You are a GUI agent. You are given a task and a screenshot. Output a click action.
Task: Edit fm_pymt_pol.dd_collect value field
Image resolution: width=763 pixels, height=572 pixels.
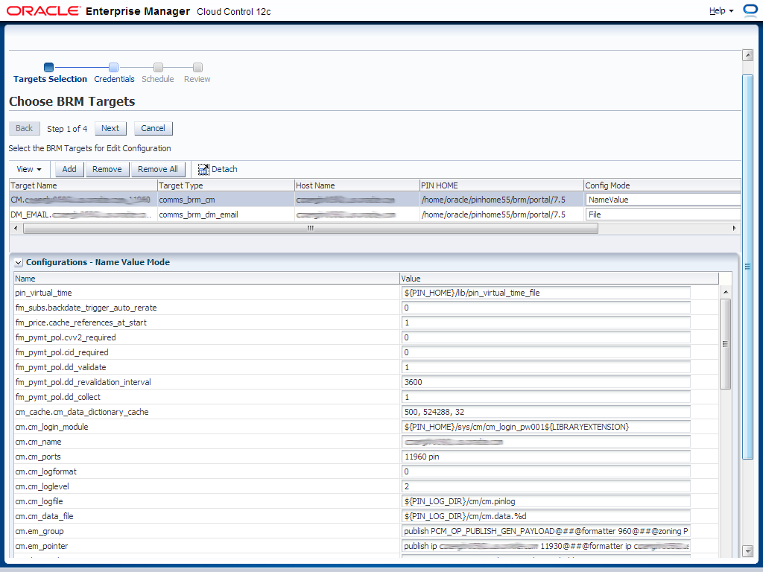pyautogui.click(x=546, y=397)
